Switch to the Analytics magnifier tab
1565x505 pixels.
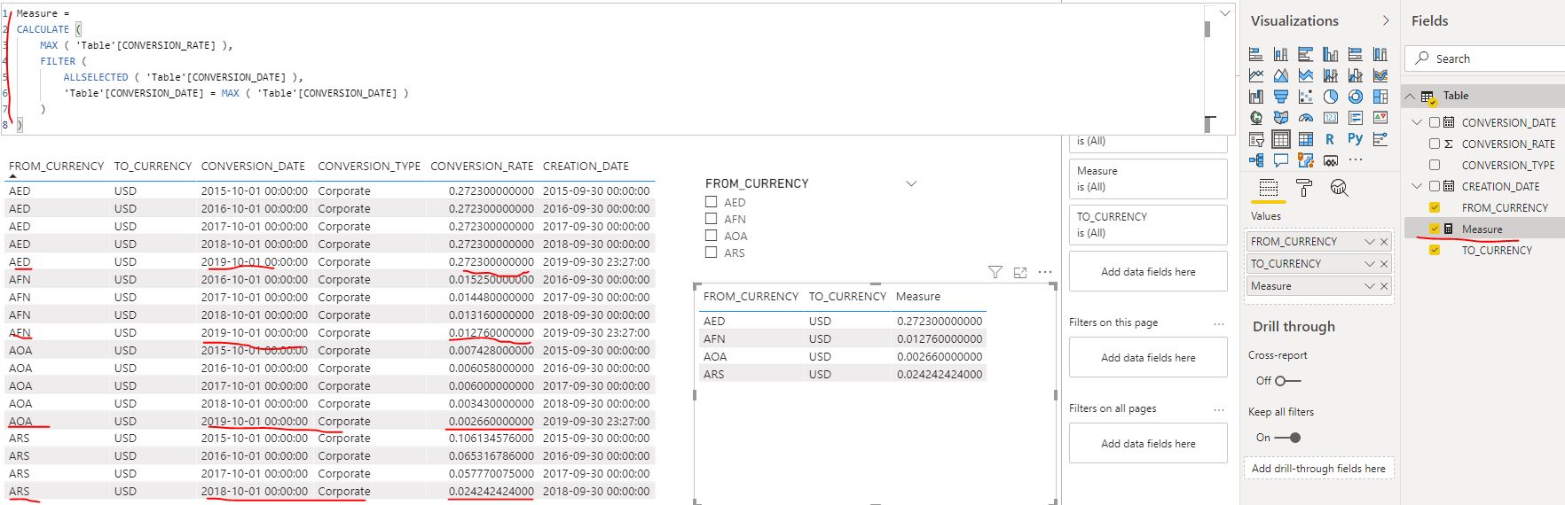coord(1339,188)
